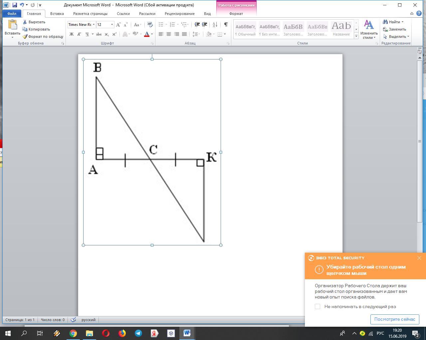Toggle paragraph marks display (¶)
Screen dimensions: 426x340
(226, 25)
